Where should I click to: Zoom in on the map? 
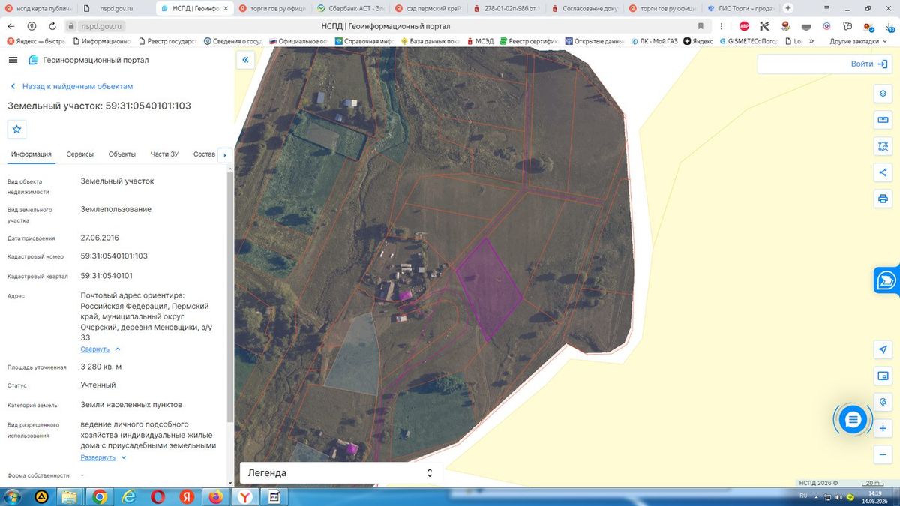883,428
